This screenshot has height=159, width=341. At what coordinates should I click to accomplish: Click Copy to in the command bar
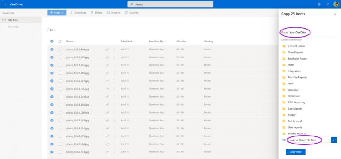132,13
